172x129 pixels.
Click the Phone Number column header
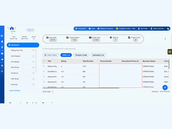106,61
